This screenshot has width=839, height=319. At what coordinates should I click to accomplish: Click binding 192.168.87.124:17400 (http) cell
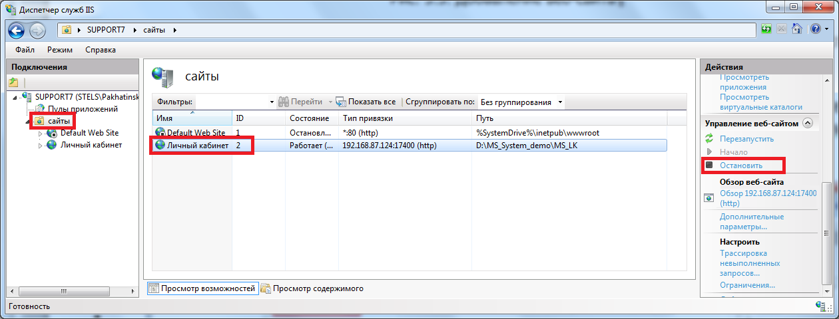[389, 145]
